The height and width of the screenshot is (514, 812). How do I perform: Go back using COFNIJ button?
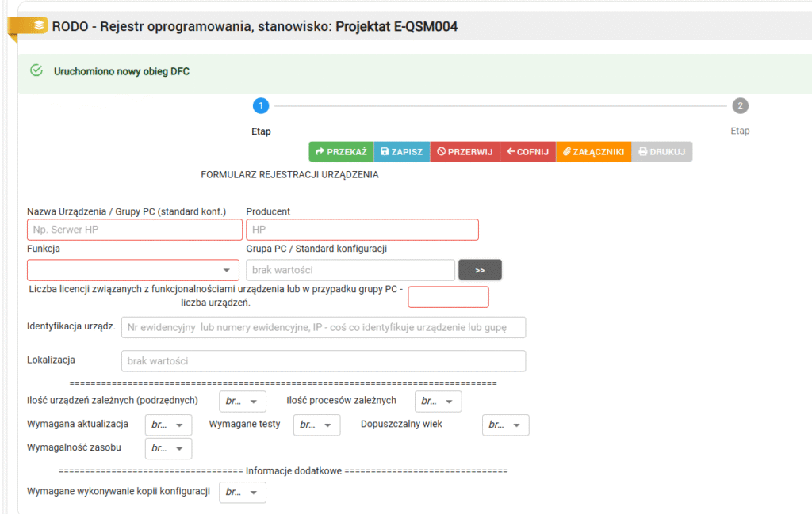(x=527, y=151)
